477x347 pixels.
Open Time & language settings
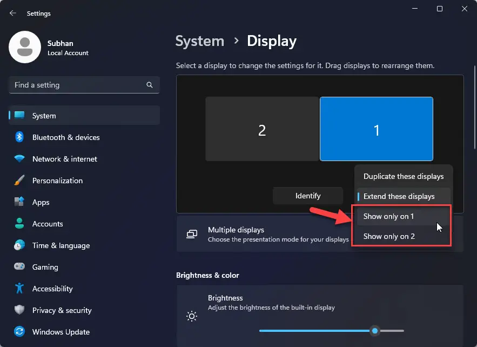pos(84,245)
